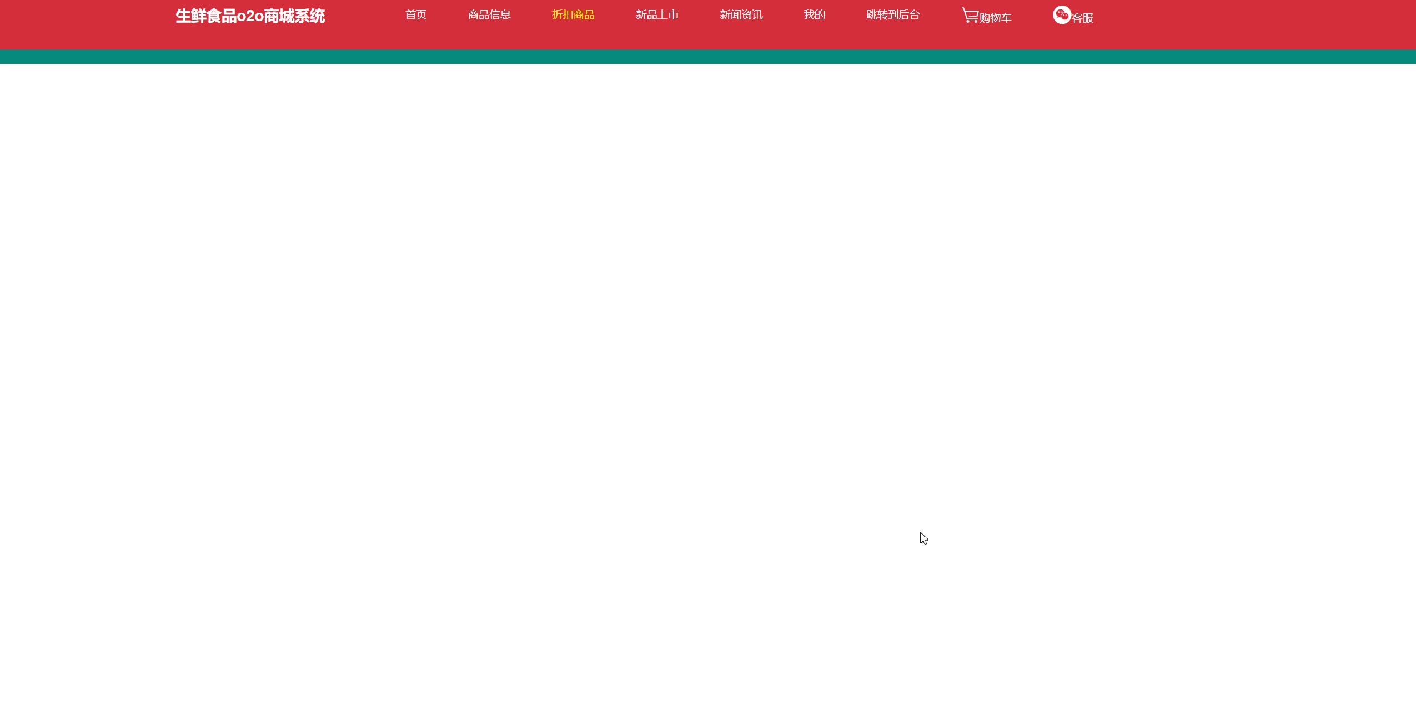
Task: Open the 购物车 cart text link
Action: click(x=995, y=18)
